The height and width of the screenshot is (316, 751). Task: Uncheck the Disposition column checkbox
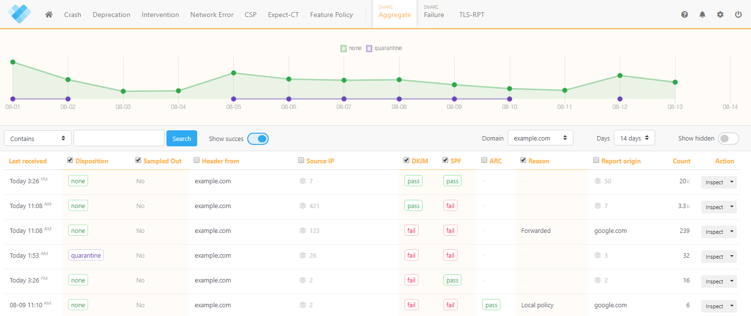[70, 160]
